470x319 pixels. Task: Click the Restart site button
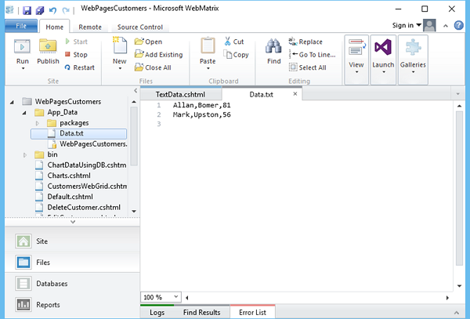[80, 67]
